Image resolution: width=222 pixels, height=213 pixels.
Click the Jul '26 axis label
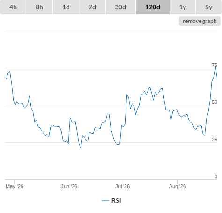[x=122, y=186]
